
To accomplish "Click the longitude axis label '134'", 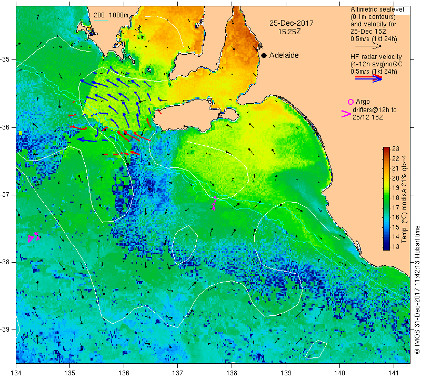I will click(x=16, y=373).
